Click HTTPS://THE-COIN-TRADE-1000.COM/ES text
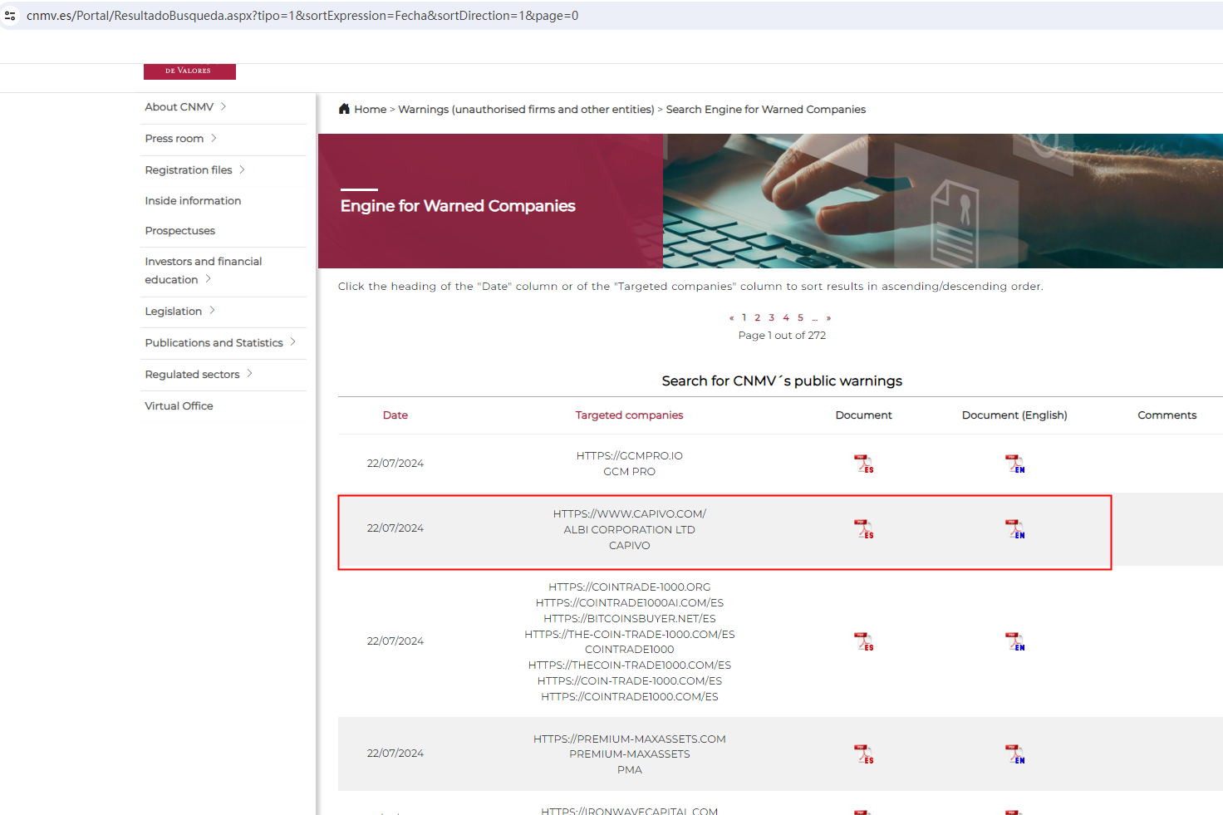Image resolution: width=1223 pixels, height=815 pixels. 630,635
